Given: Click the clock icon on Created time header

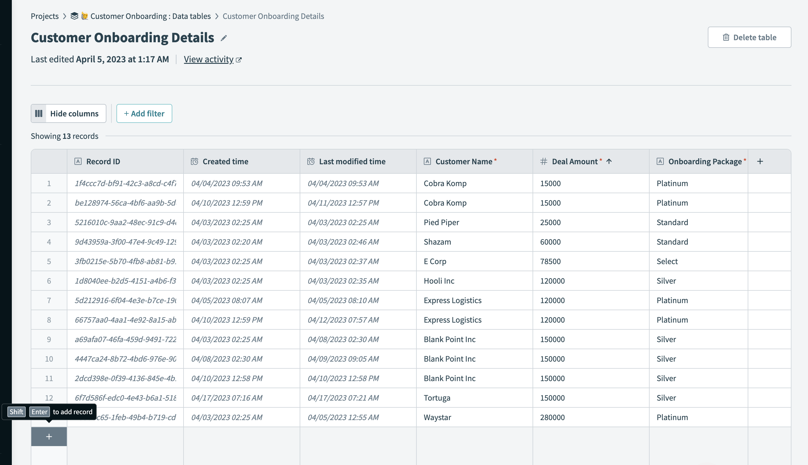Looking at the screenshot, I should [x=194, y=161].
